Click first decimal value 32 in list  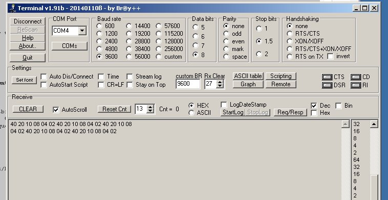pos(356,124)
